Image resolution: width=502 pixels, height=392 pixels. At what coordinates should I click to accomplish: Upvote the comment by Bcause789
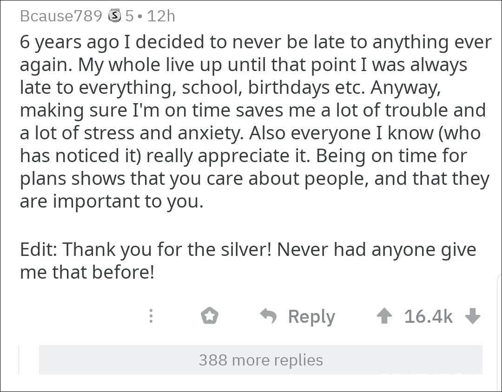click(384, 316)
